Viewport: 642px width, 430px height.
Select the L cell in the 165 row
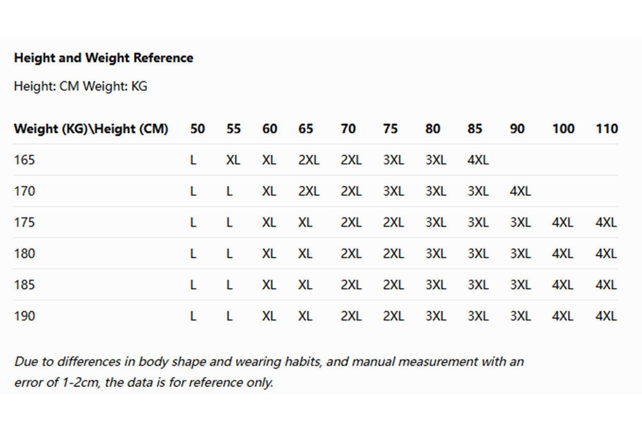coord(193,160)
